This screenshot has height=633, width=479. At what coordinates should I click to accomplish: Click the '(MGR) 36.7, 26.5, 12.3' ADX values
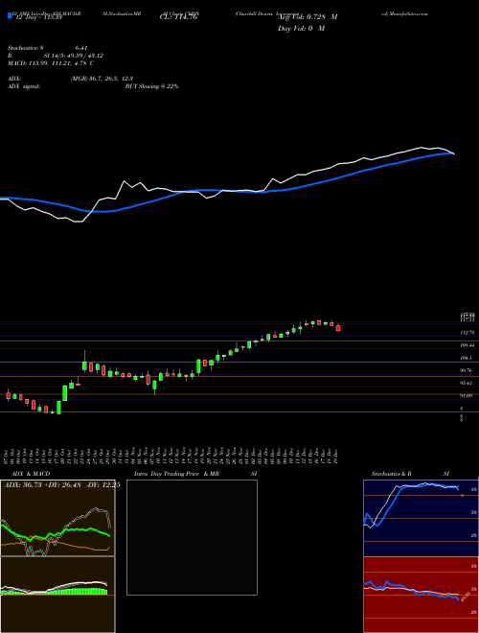point(102,79)
